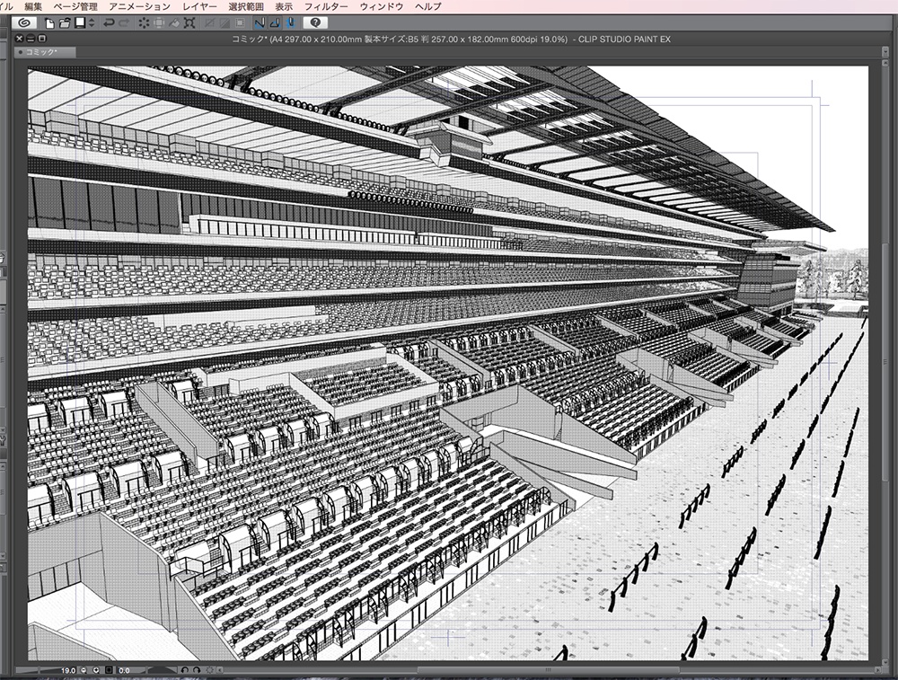Viewport: 898px width, 680px height.
Task: Rotate canvas right icon
Action: pos(197,670)
